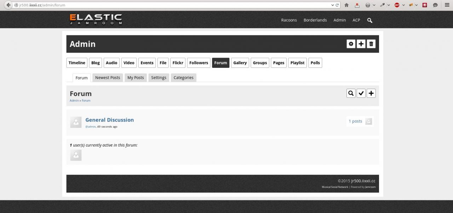Go to browser home page icon
Viewport: 453px width, 213px height.
[346, 5]
